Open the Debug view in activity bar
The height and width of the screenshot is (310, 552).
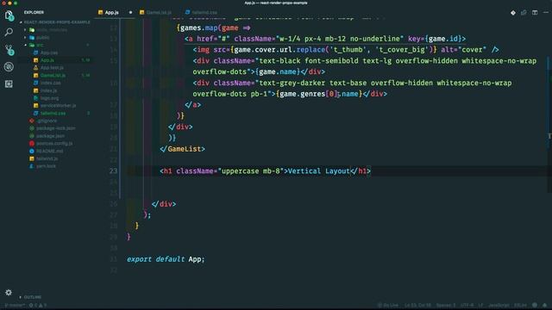pyautogui.click(x=9, y=67)
